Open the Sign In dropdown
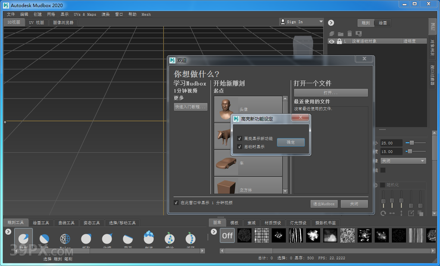Screen dimensions: 440x266 [x=321, y=22]
